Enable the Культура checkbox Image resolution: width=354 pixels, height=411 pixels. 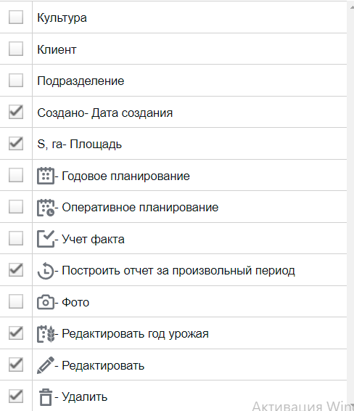pos(16,17)
